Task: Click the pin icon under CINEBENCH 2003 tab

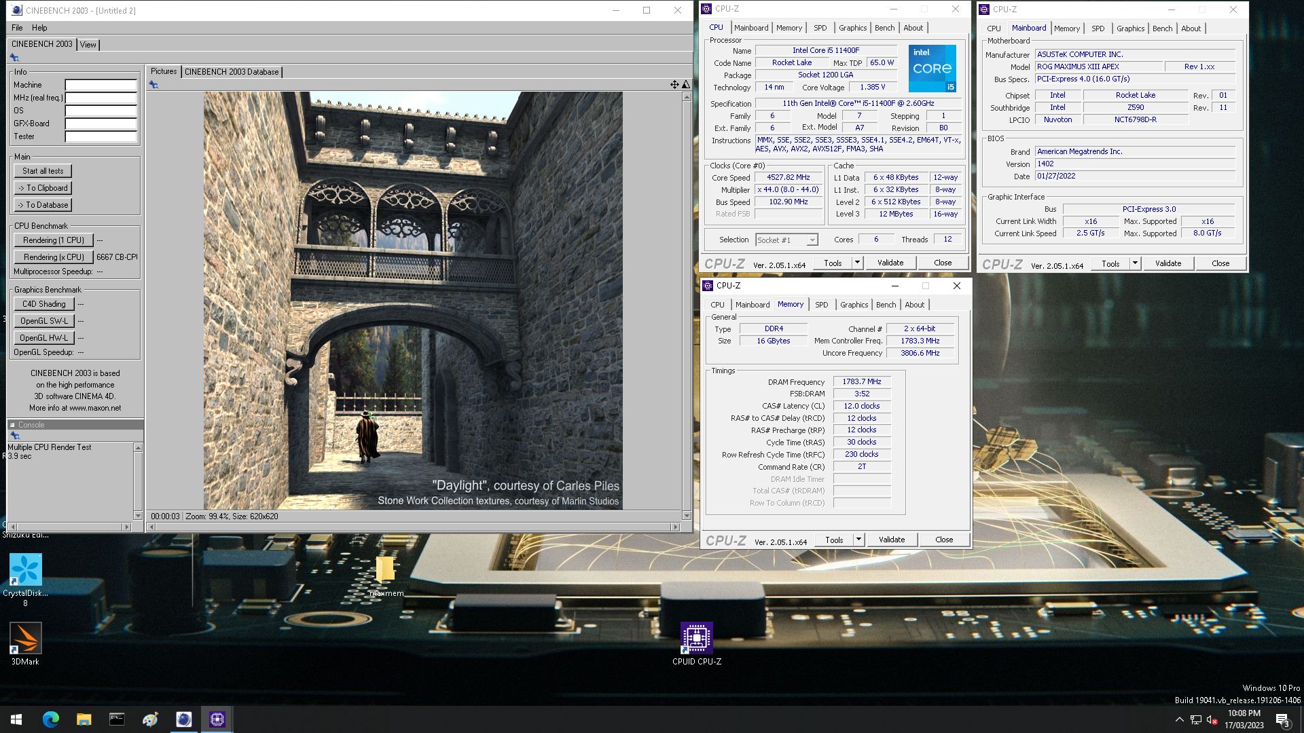Action: tap(14, 58)
